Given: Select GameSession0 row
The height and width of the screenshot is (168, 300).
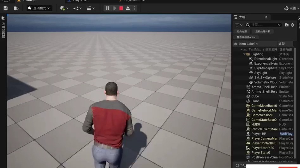Looking at the screenshot, I should [263, 115].
